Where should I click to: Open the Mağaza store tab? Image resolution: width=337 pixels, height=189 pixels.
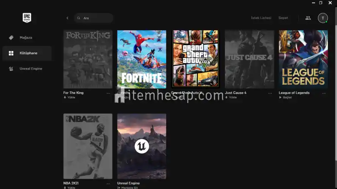point(26,38)
